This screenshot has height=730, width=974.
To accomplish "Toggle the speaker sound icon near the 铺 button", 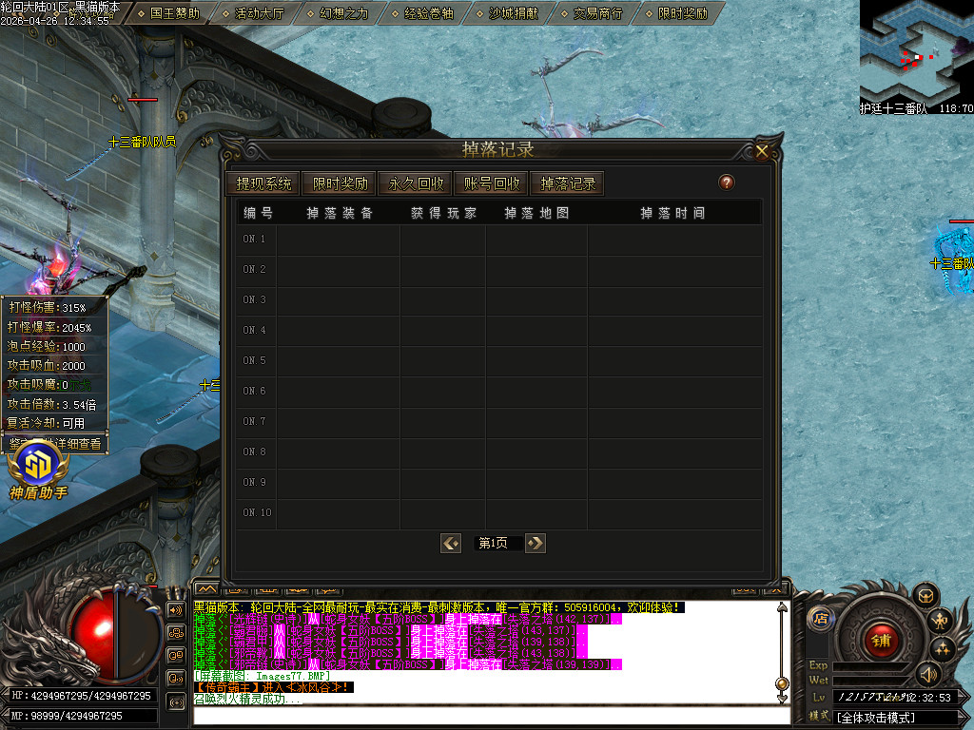I will 927,673.
